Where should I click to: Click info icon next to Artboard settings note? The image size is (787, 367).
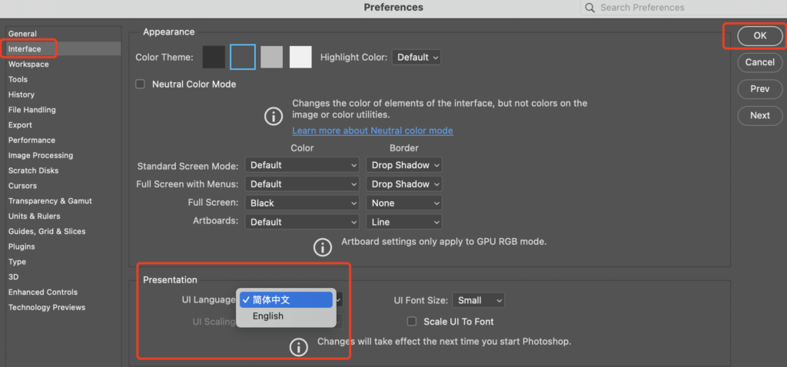[x=322, y=247]
